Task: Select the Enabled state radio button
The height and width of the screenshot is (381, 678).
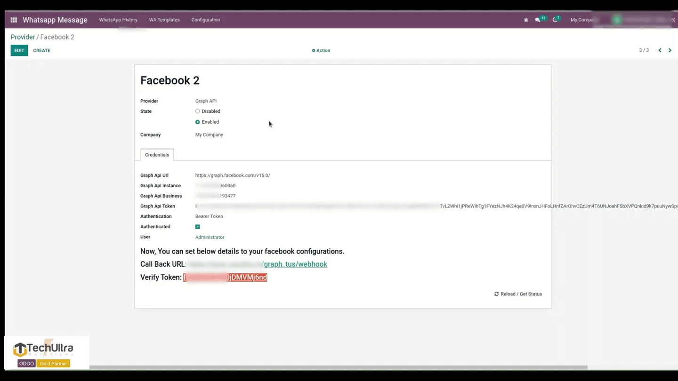Action: [197, 122]
